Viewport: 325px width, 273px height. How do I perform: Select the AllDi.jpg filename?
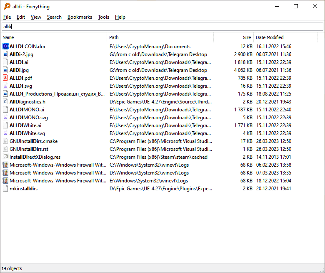pos(19,70)
